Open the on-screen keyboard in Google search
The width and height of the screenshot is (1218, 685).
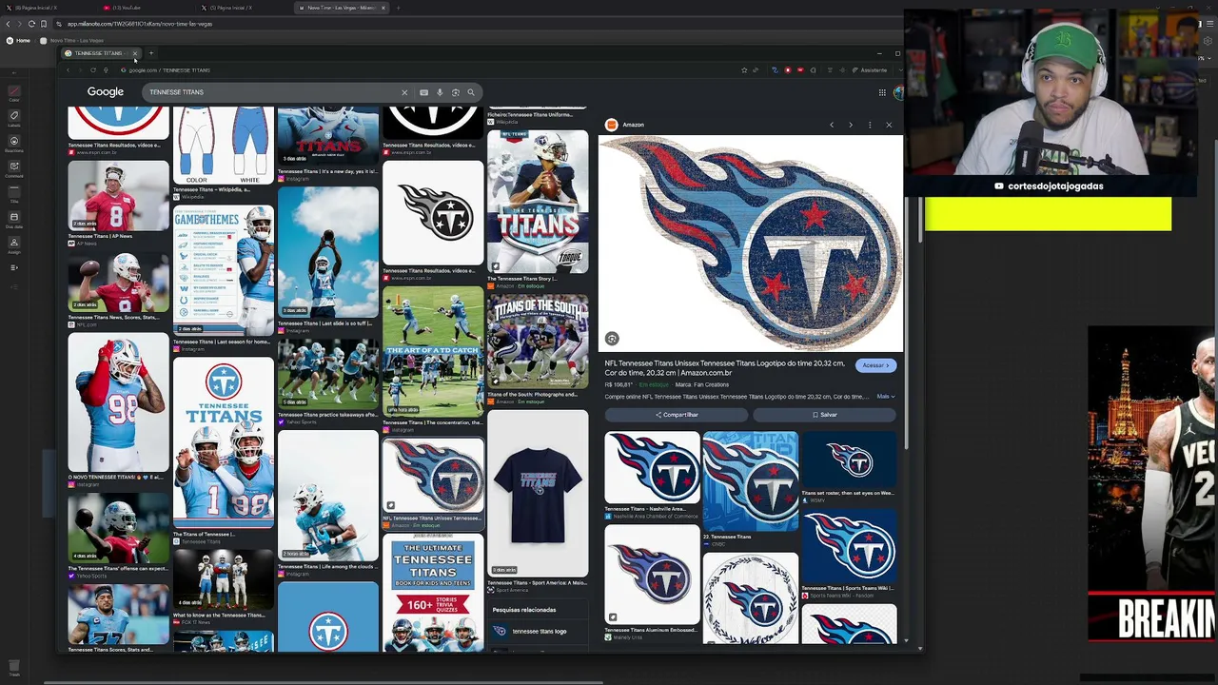pos(423,92)
